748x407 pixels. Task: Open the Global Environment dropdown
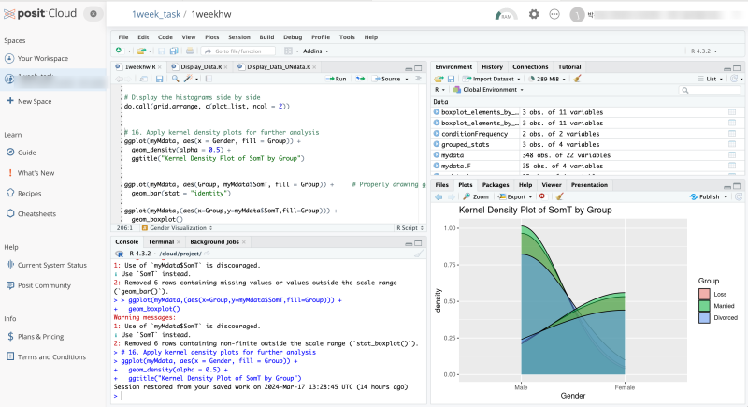click(488, 90)
